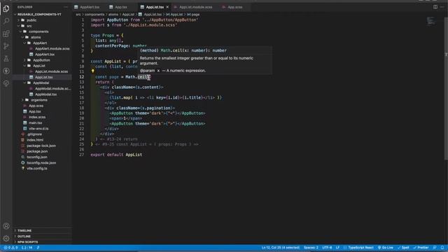Expand the Timeline panel
This screenshot has width=448, height=252.
[x=24, y=230]
